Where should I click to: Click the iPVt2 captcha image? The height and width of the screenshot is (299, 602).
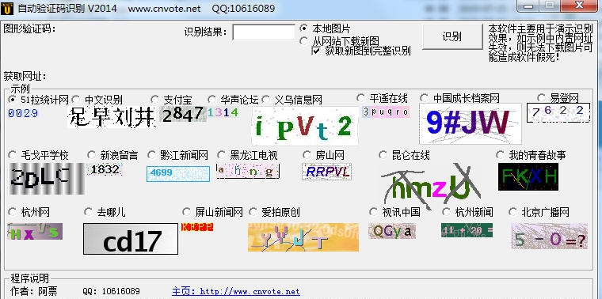[x=305, y=126]
